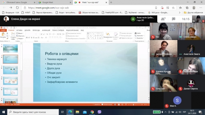Open ВСТАВКА ribbon tab

click(19, 30)
